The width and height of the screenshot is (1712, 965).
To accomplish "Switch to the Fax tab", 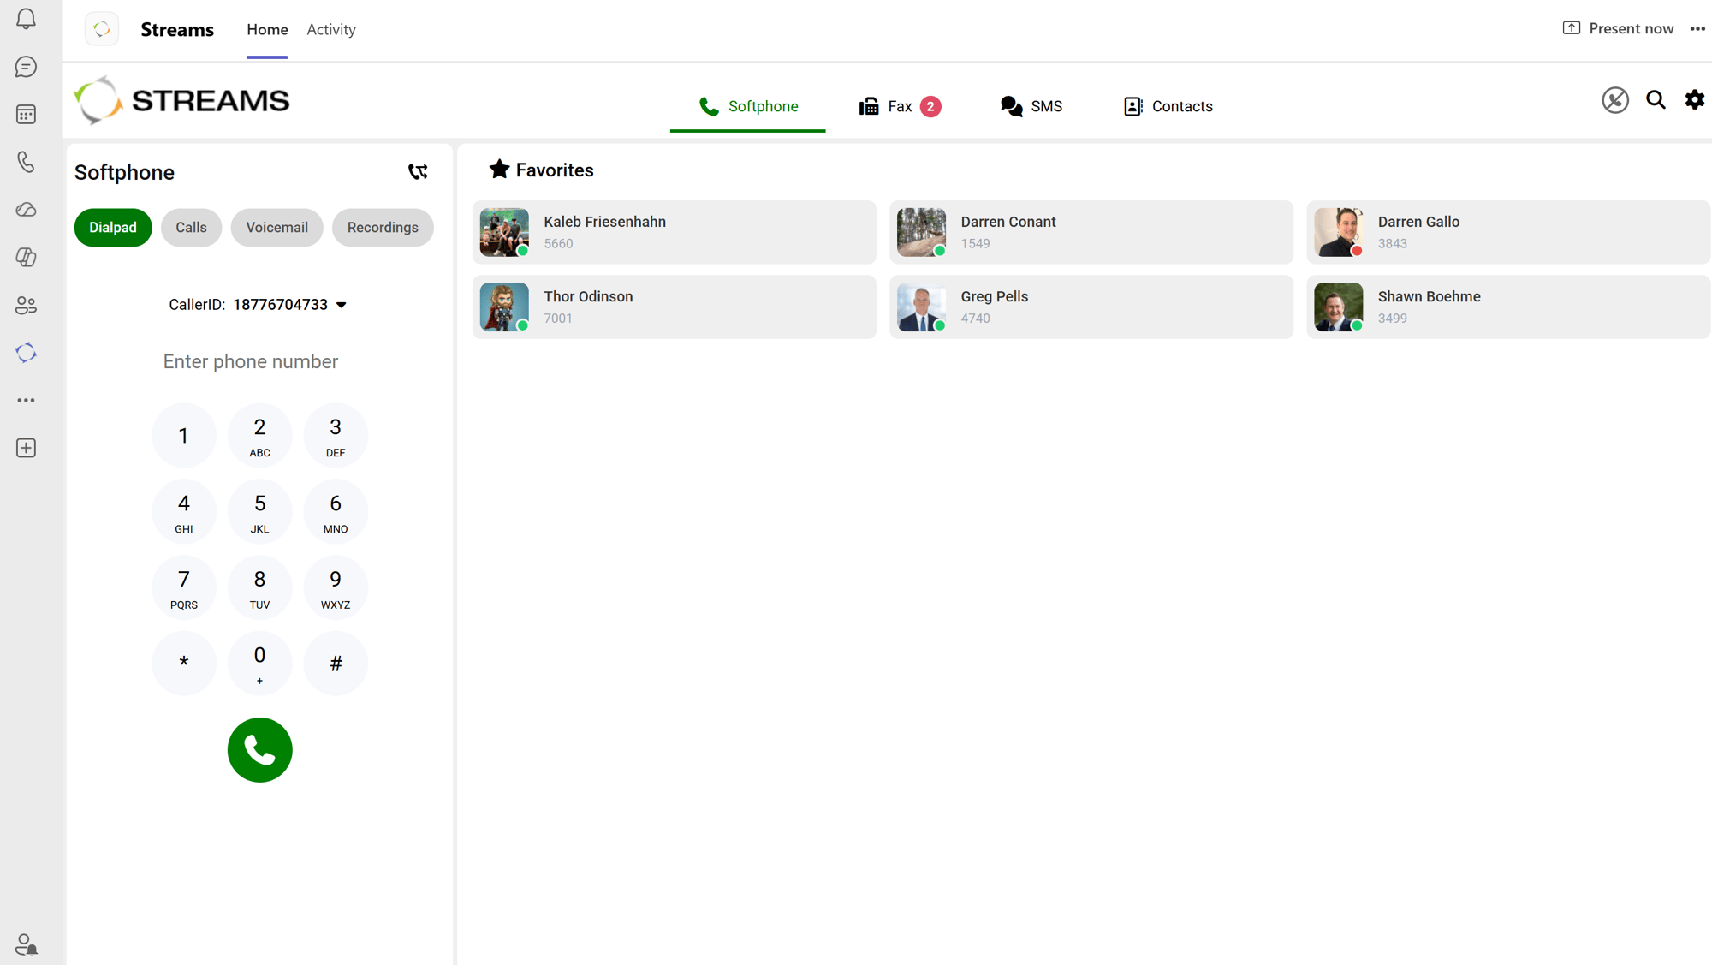I will (x=900, y=106).
